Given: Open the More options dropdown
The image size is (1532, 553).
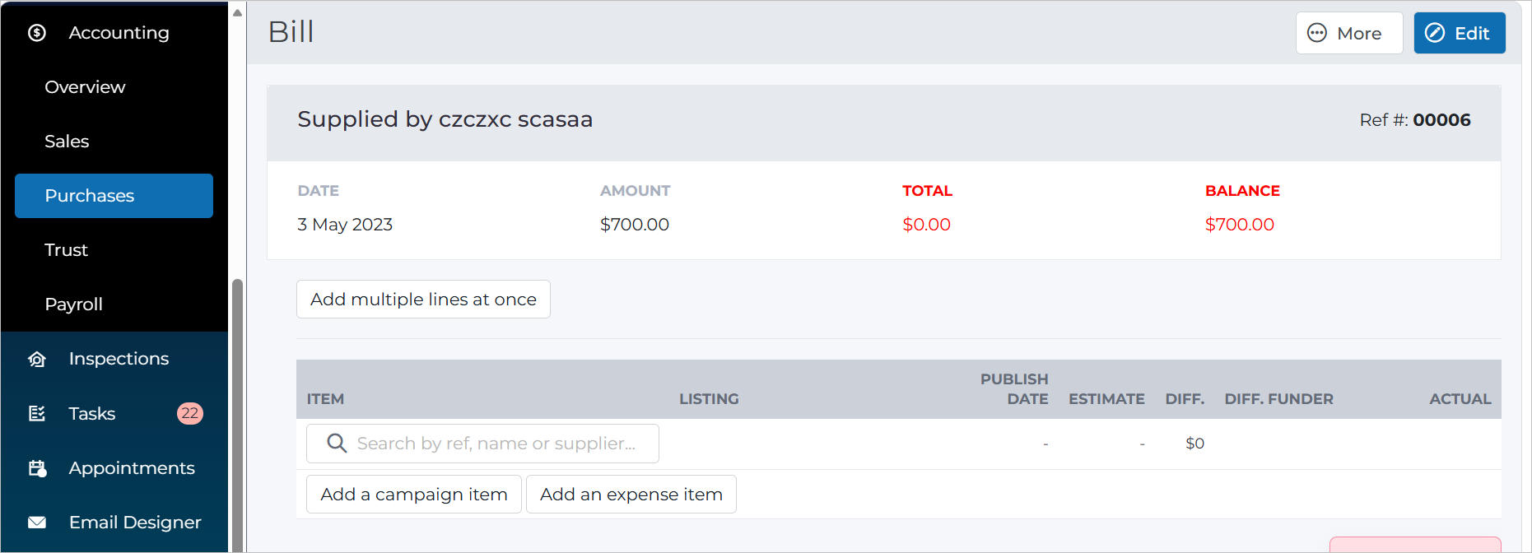Looking at the screenshot, I should (x=1349, y=33).
